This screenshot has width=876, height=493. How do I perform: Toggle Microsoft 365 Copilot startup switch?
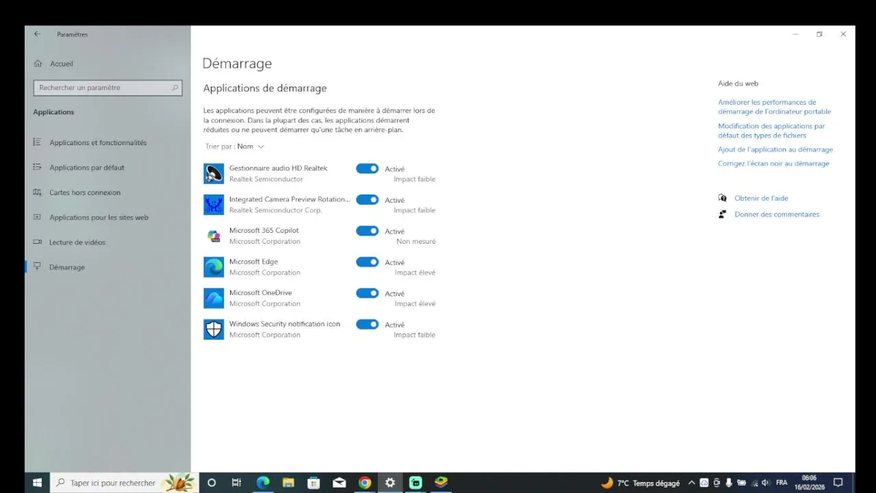[x=368, y=231]
